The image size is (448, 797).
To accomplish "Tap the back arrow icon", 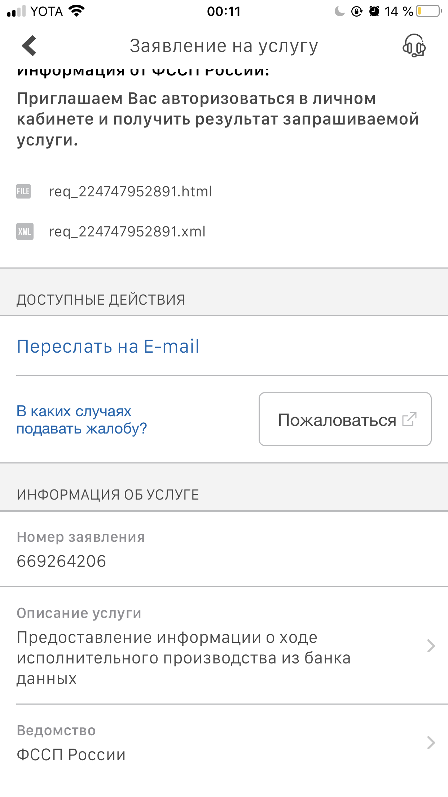I will click(29, 46).
